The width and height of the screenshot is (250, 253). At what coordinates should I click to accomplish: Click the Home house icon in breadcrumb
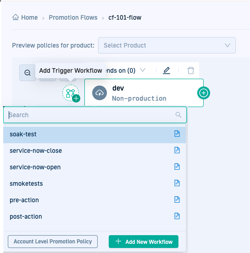tap(16, 17)
